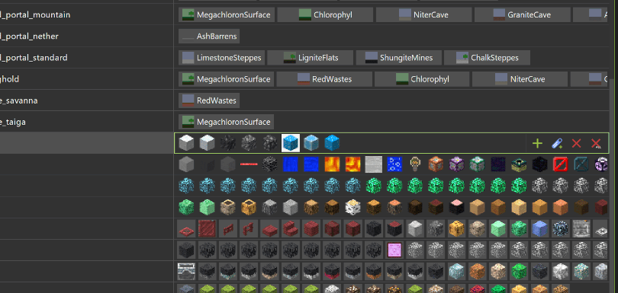The image size is (618, 293).
Task: Click the l_portal_mountain row label
Action: [x=35, y=15]
